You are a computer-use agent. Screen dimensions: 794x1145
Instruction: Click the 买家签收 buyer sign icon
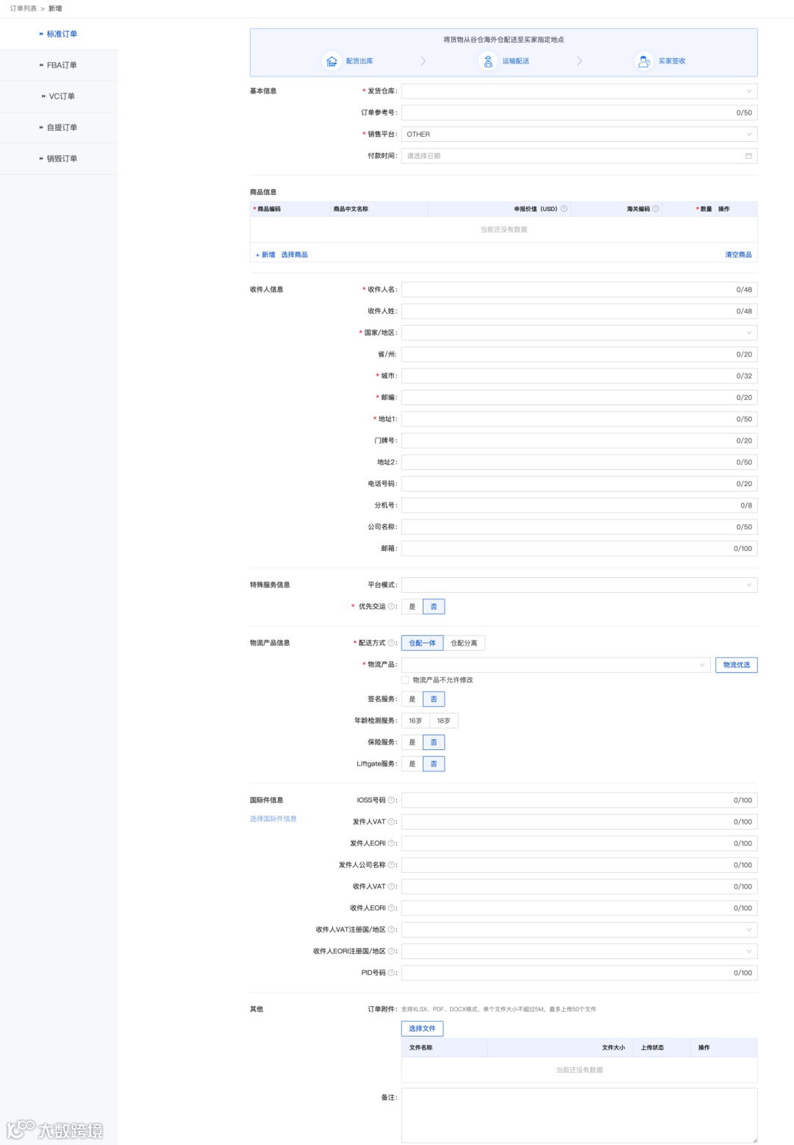[x=644, y=61]
